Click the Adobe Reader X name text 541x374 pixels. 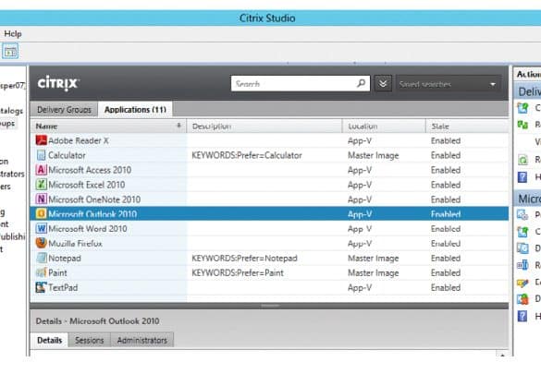point(79,140)
